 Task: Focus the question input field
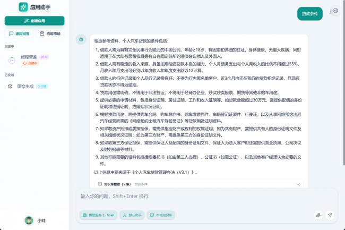pyautogui.click(x=202, y=196)
